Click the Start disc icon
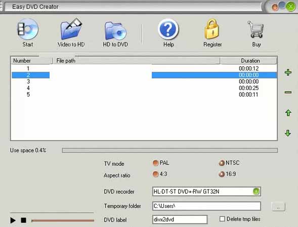298x227 pixels. click(x=28, y=29)
